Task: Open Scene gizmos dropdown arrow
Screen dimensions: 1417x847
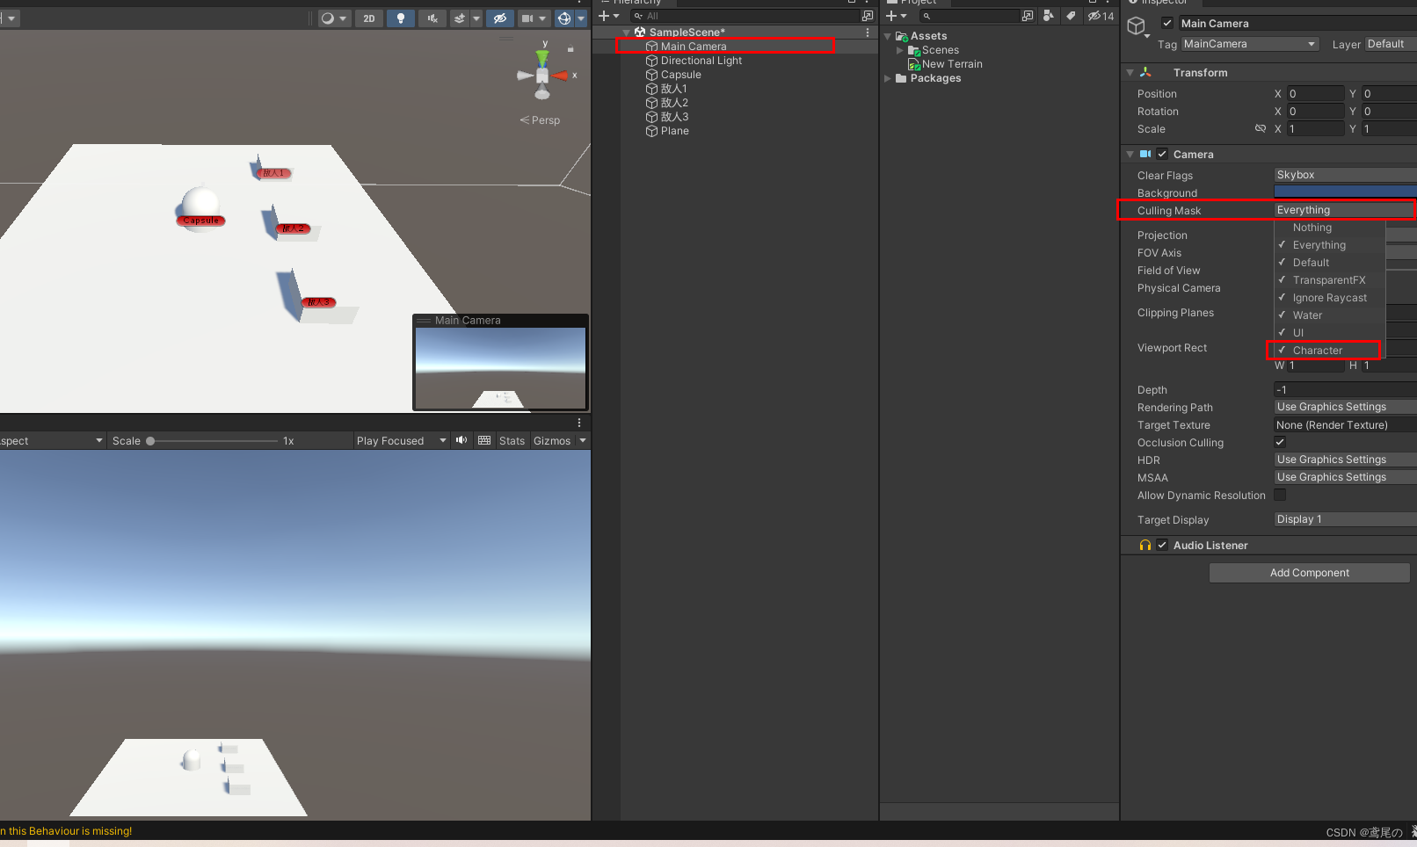Action: click(581, 18)
